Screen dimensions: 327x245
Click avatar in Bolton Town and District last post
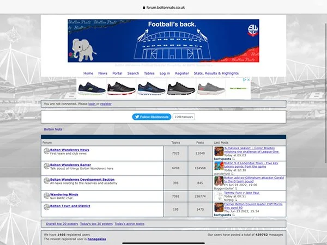(219, 207)
